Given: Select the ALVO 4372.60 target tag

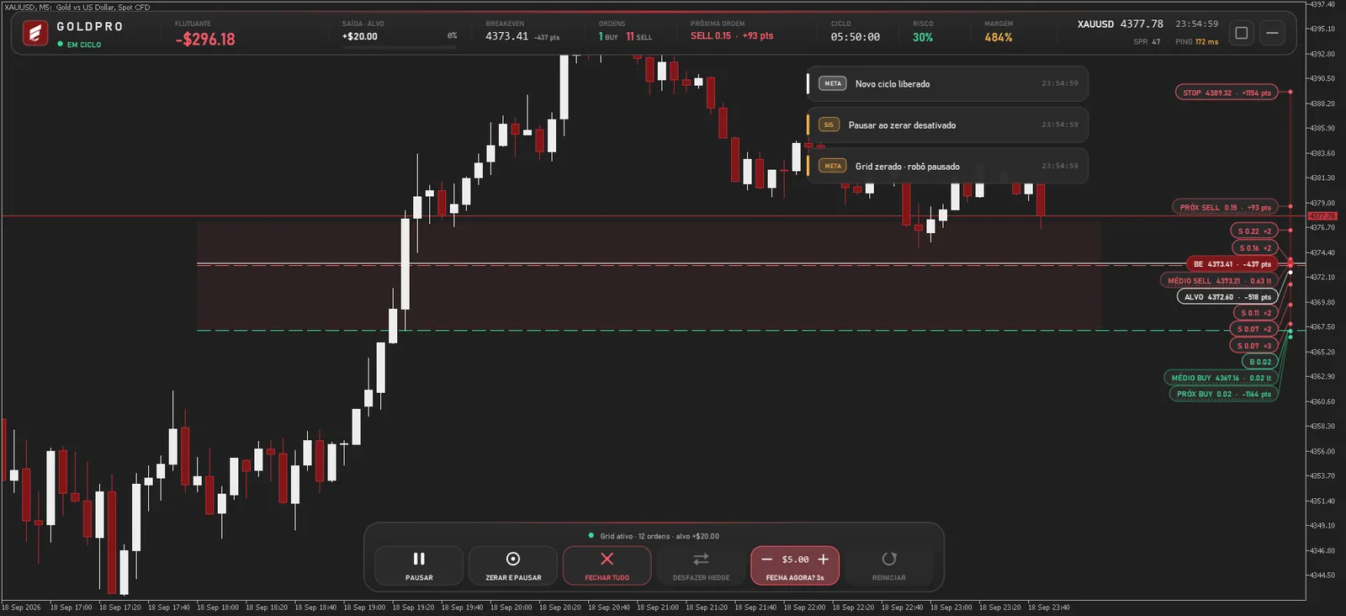Looking at the screenshot, I should click(1227, 297).
